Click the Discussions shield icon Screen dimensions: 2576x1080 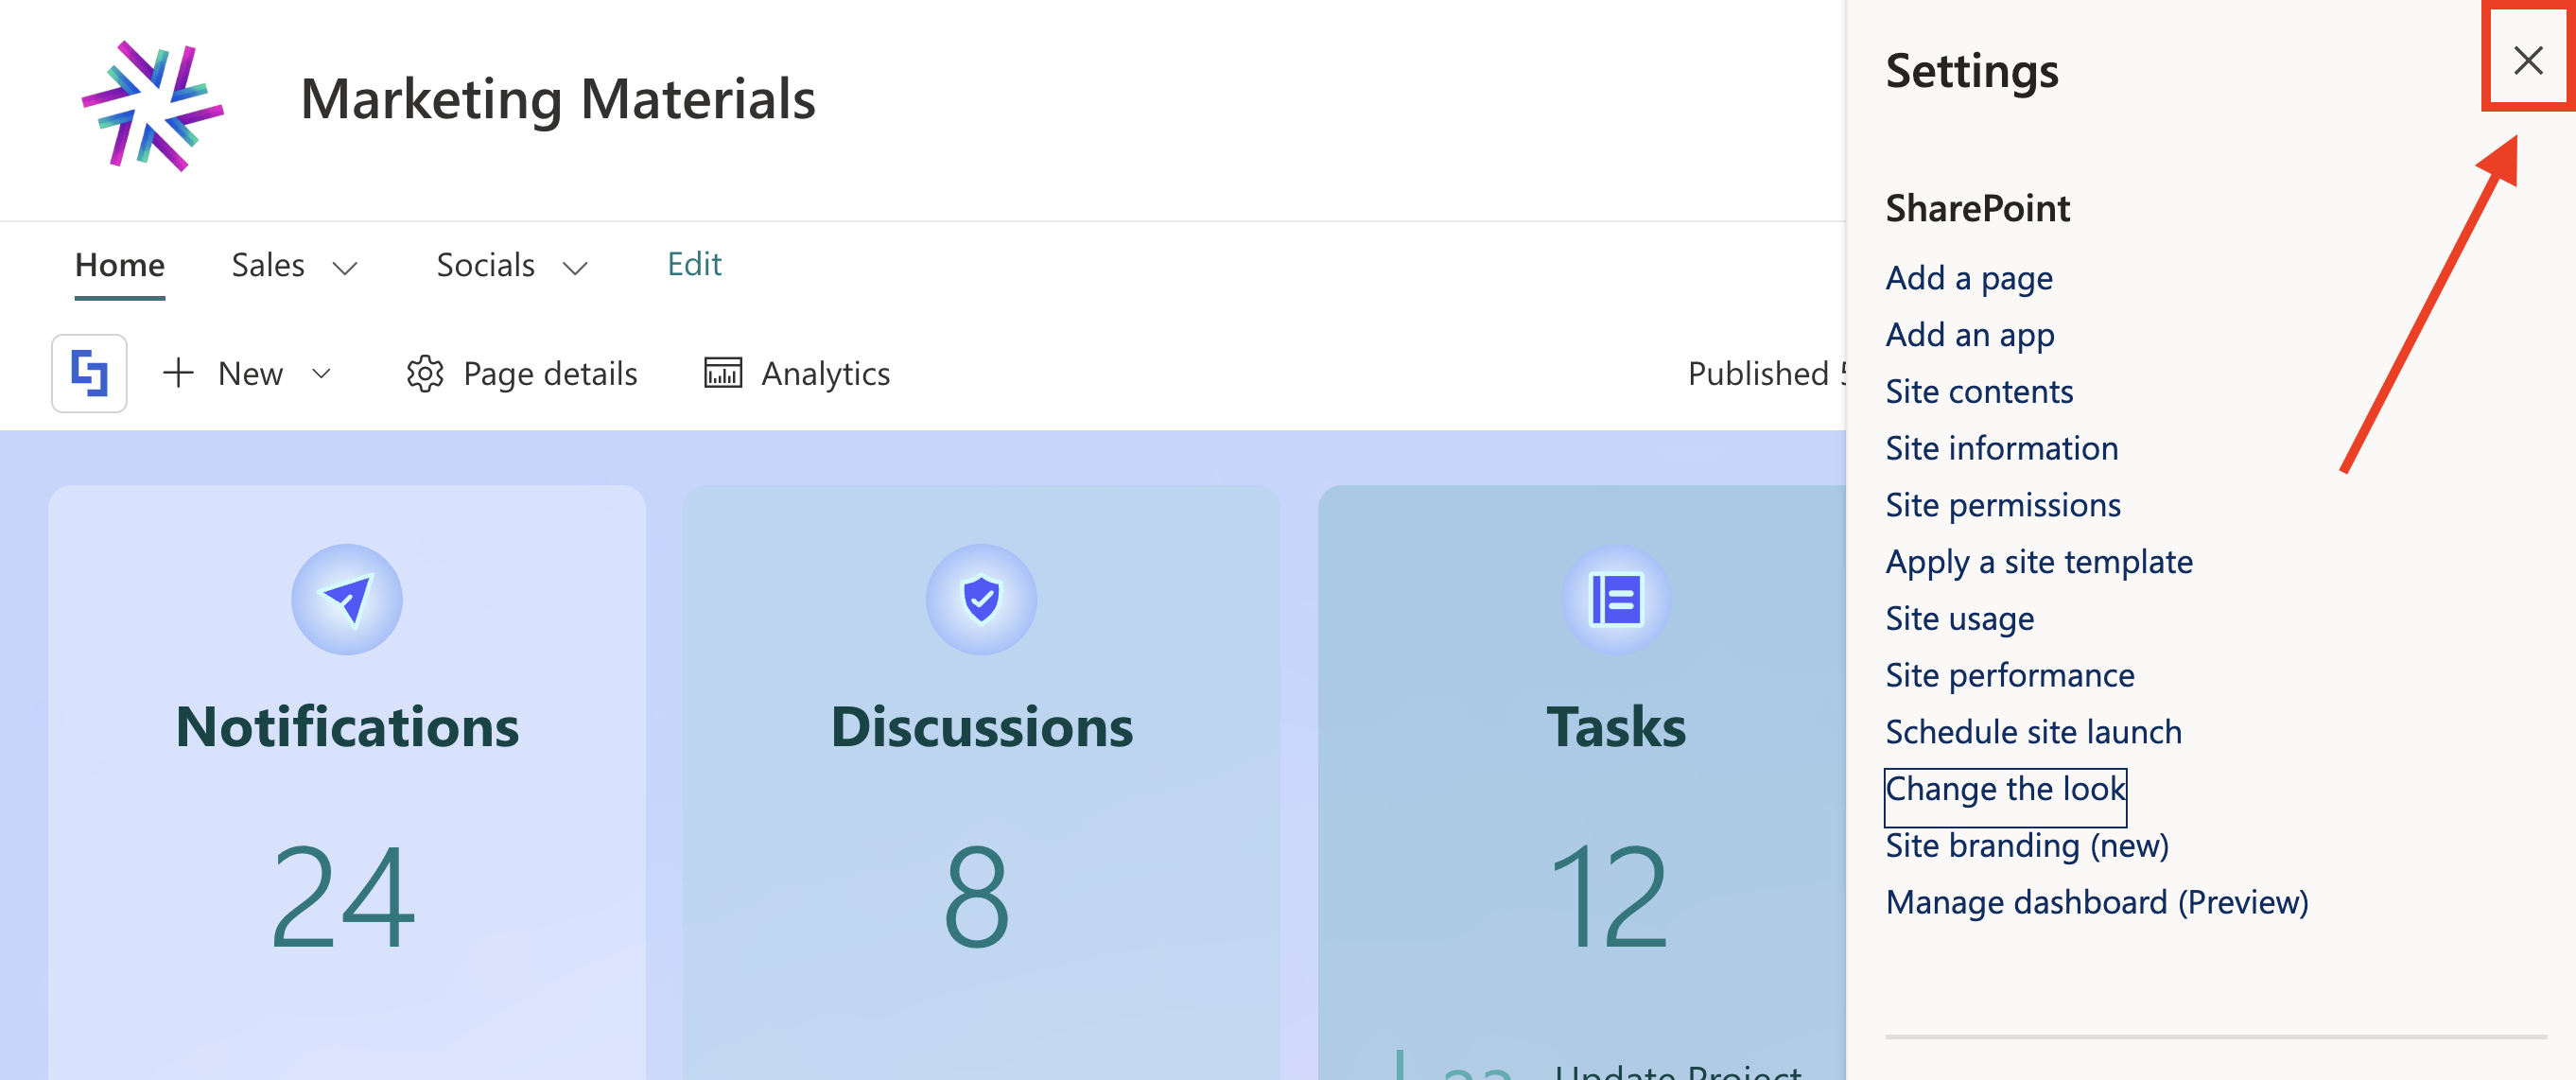[980, 599]
